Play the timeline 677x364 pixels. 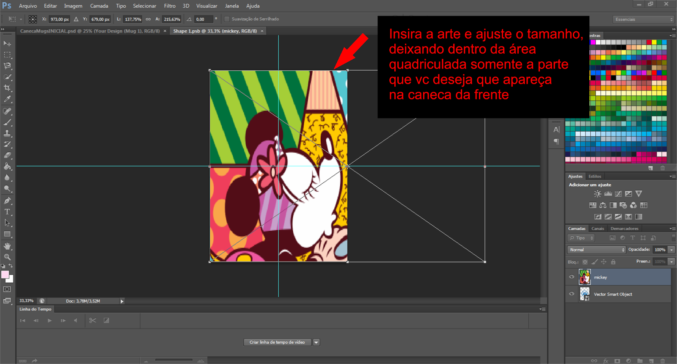tap(50, 320)
